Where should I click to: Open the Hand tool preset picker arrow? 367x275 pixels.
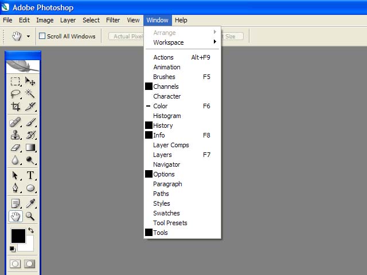[x=28, y=36]
